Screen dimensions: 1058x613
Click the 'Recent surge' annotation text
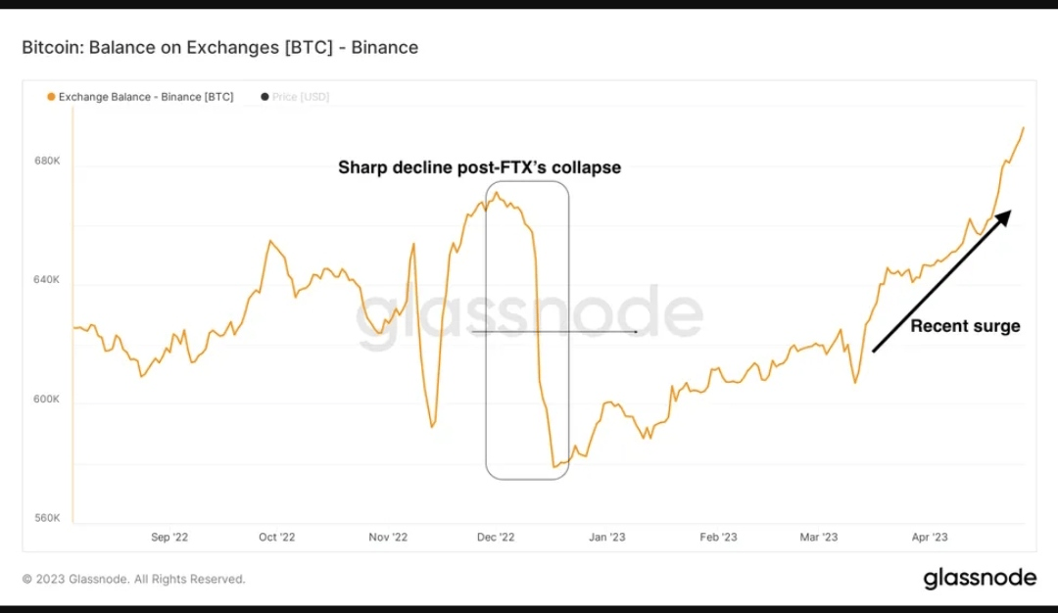[x=965, y=326]
